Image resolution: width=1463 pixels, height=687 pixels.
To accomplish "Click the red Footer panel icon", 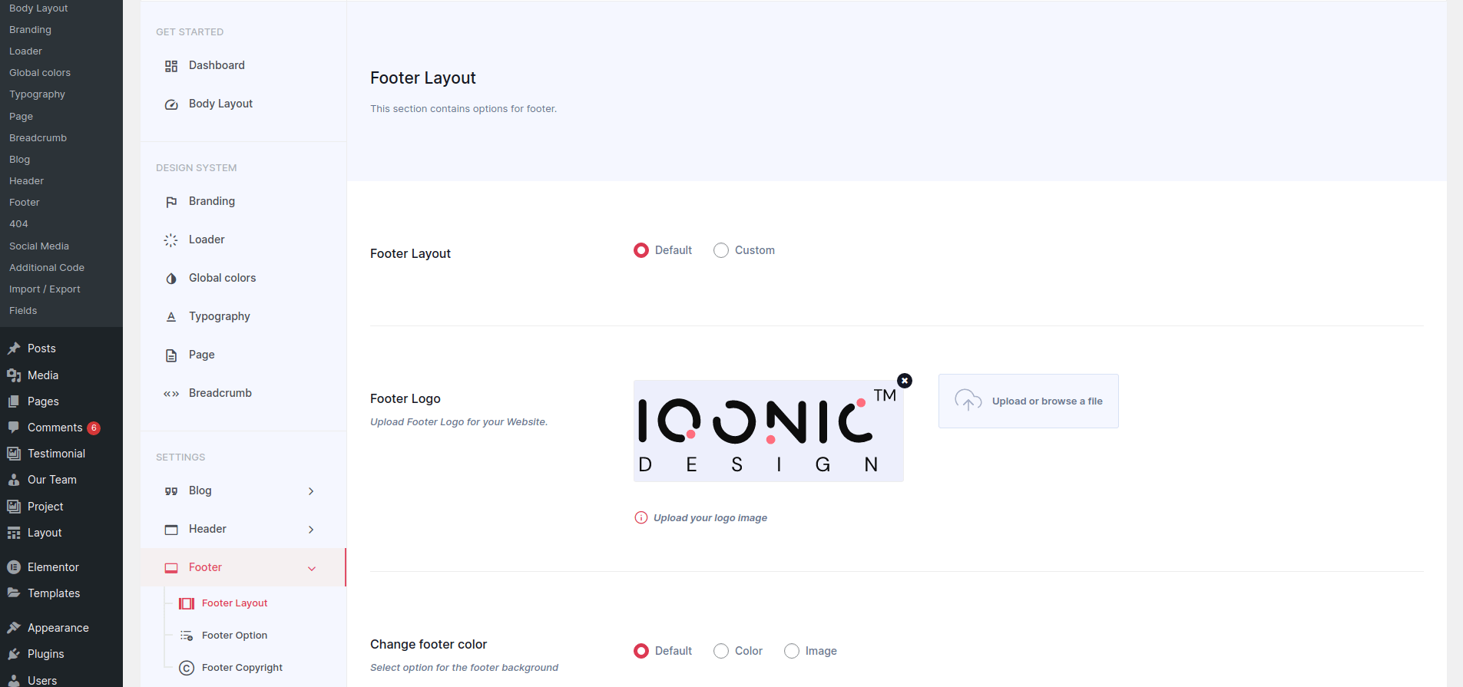I will [171, 568].
